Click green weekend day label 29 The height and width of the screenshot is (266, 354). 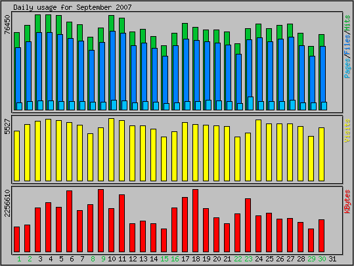(311, 259)
